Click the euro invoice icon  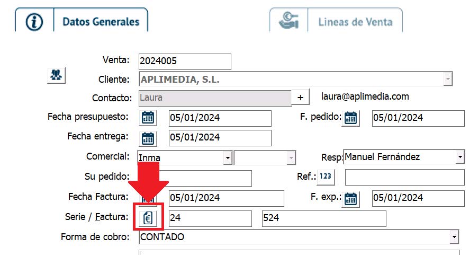tap(148, 218)
